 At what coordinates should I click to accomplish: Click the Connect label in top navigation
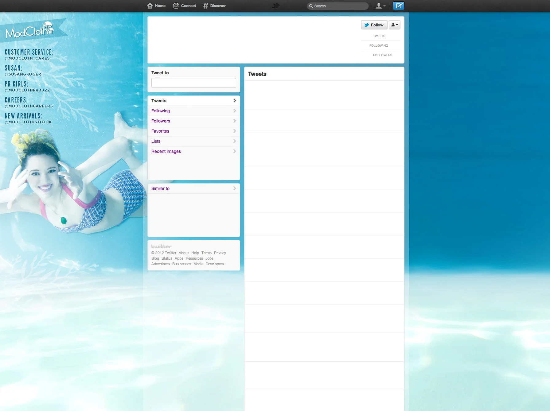(x=189, y=6)
